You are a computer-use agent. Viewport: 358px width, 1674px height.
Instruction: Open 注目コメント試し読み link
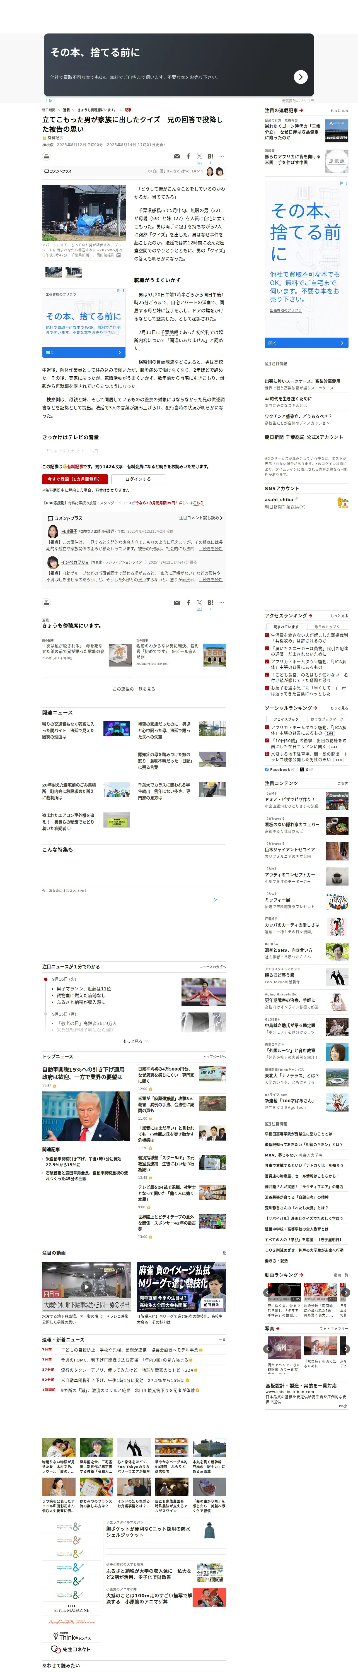click(x=201, y=518)
